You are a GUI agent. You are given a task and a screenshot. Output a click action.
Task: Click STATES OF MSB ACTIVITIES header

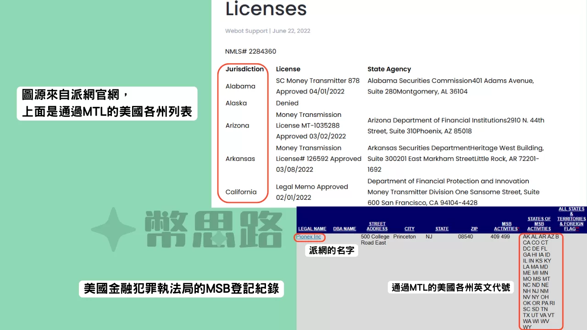tap(539, 224)
